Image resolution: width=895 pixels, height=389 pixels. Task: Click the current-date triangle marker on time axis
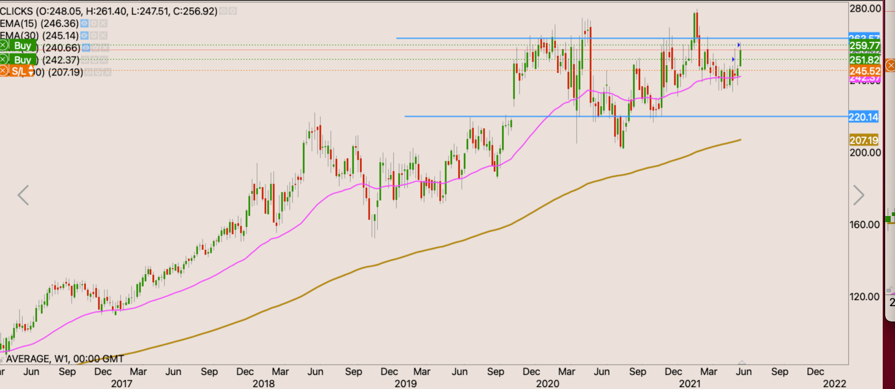coord(741,363)
